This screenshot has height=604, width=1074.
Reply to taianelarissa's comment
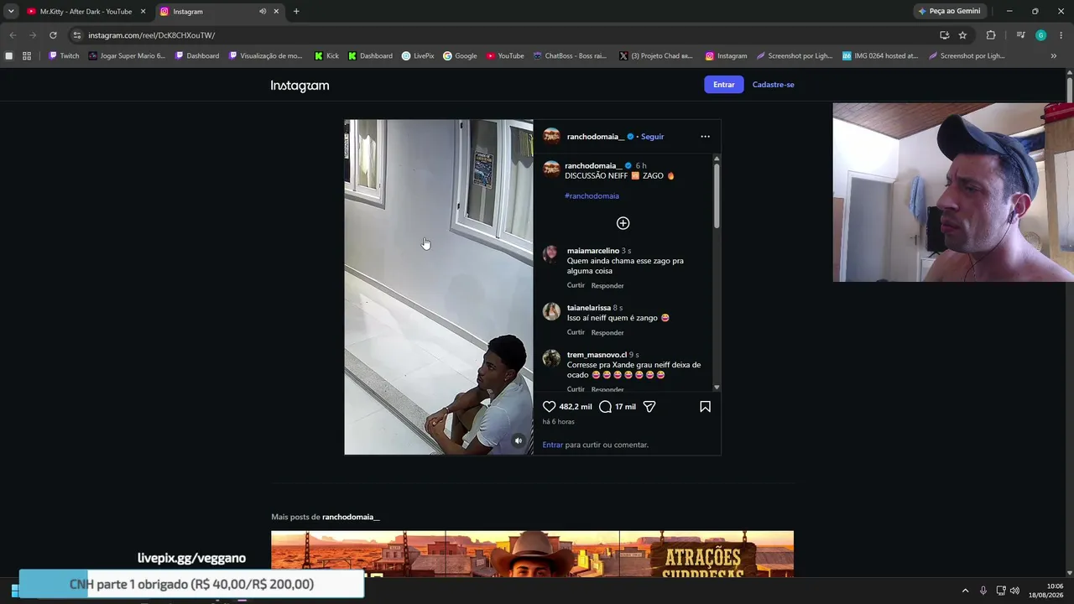point(607,333)
